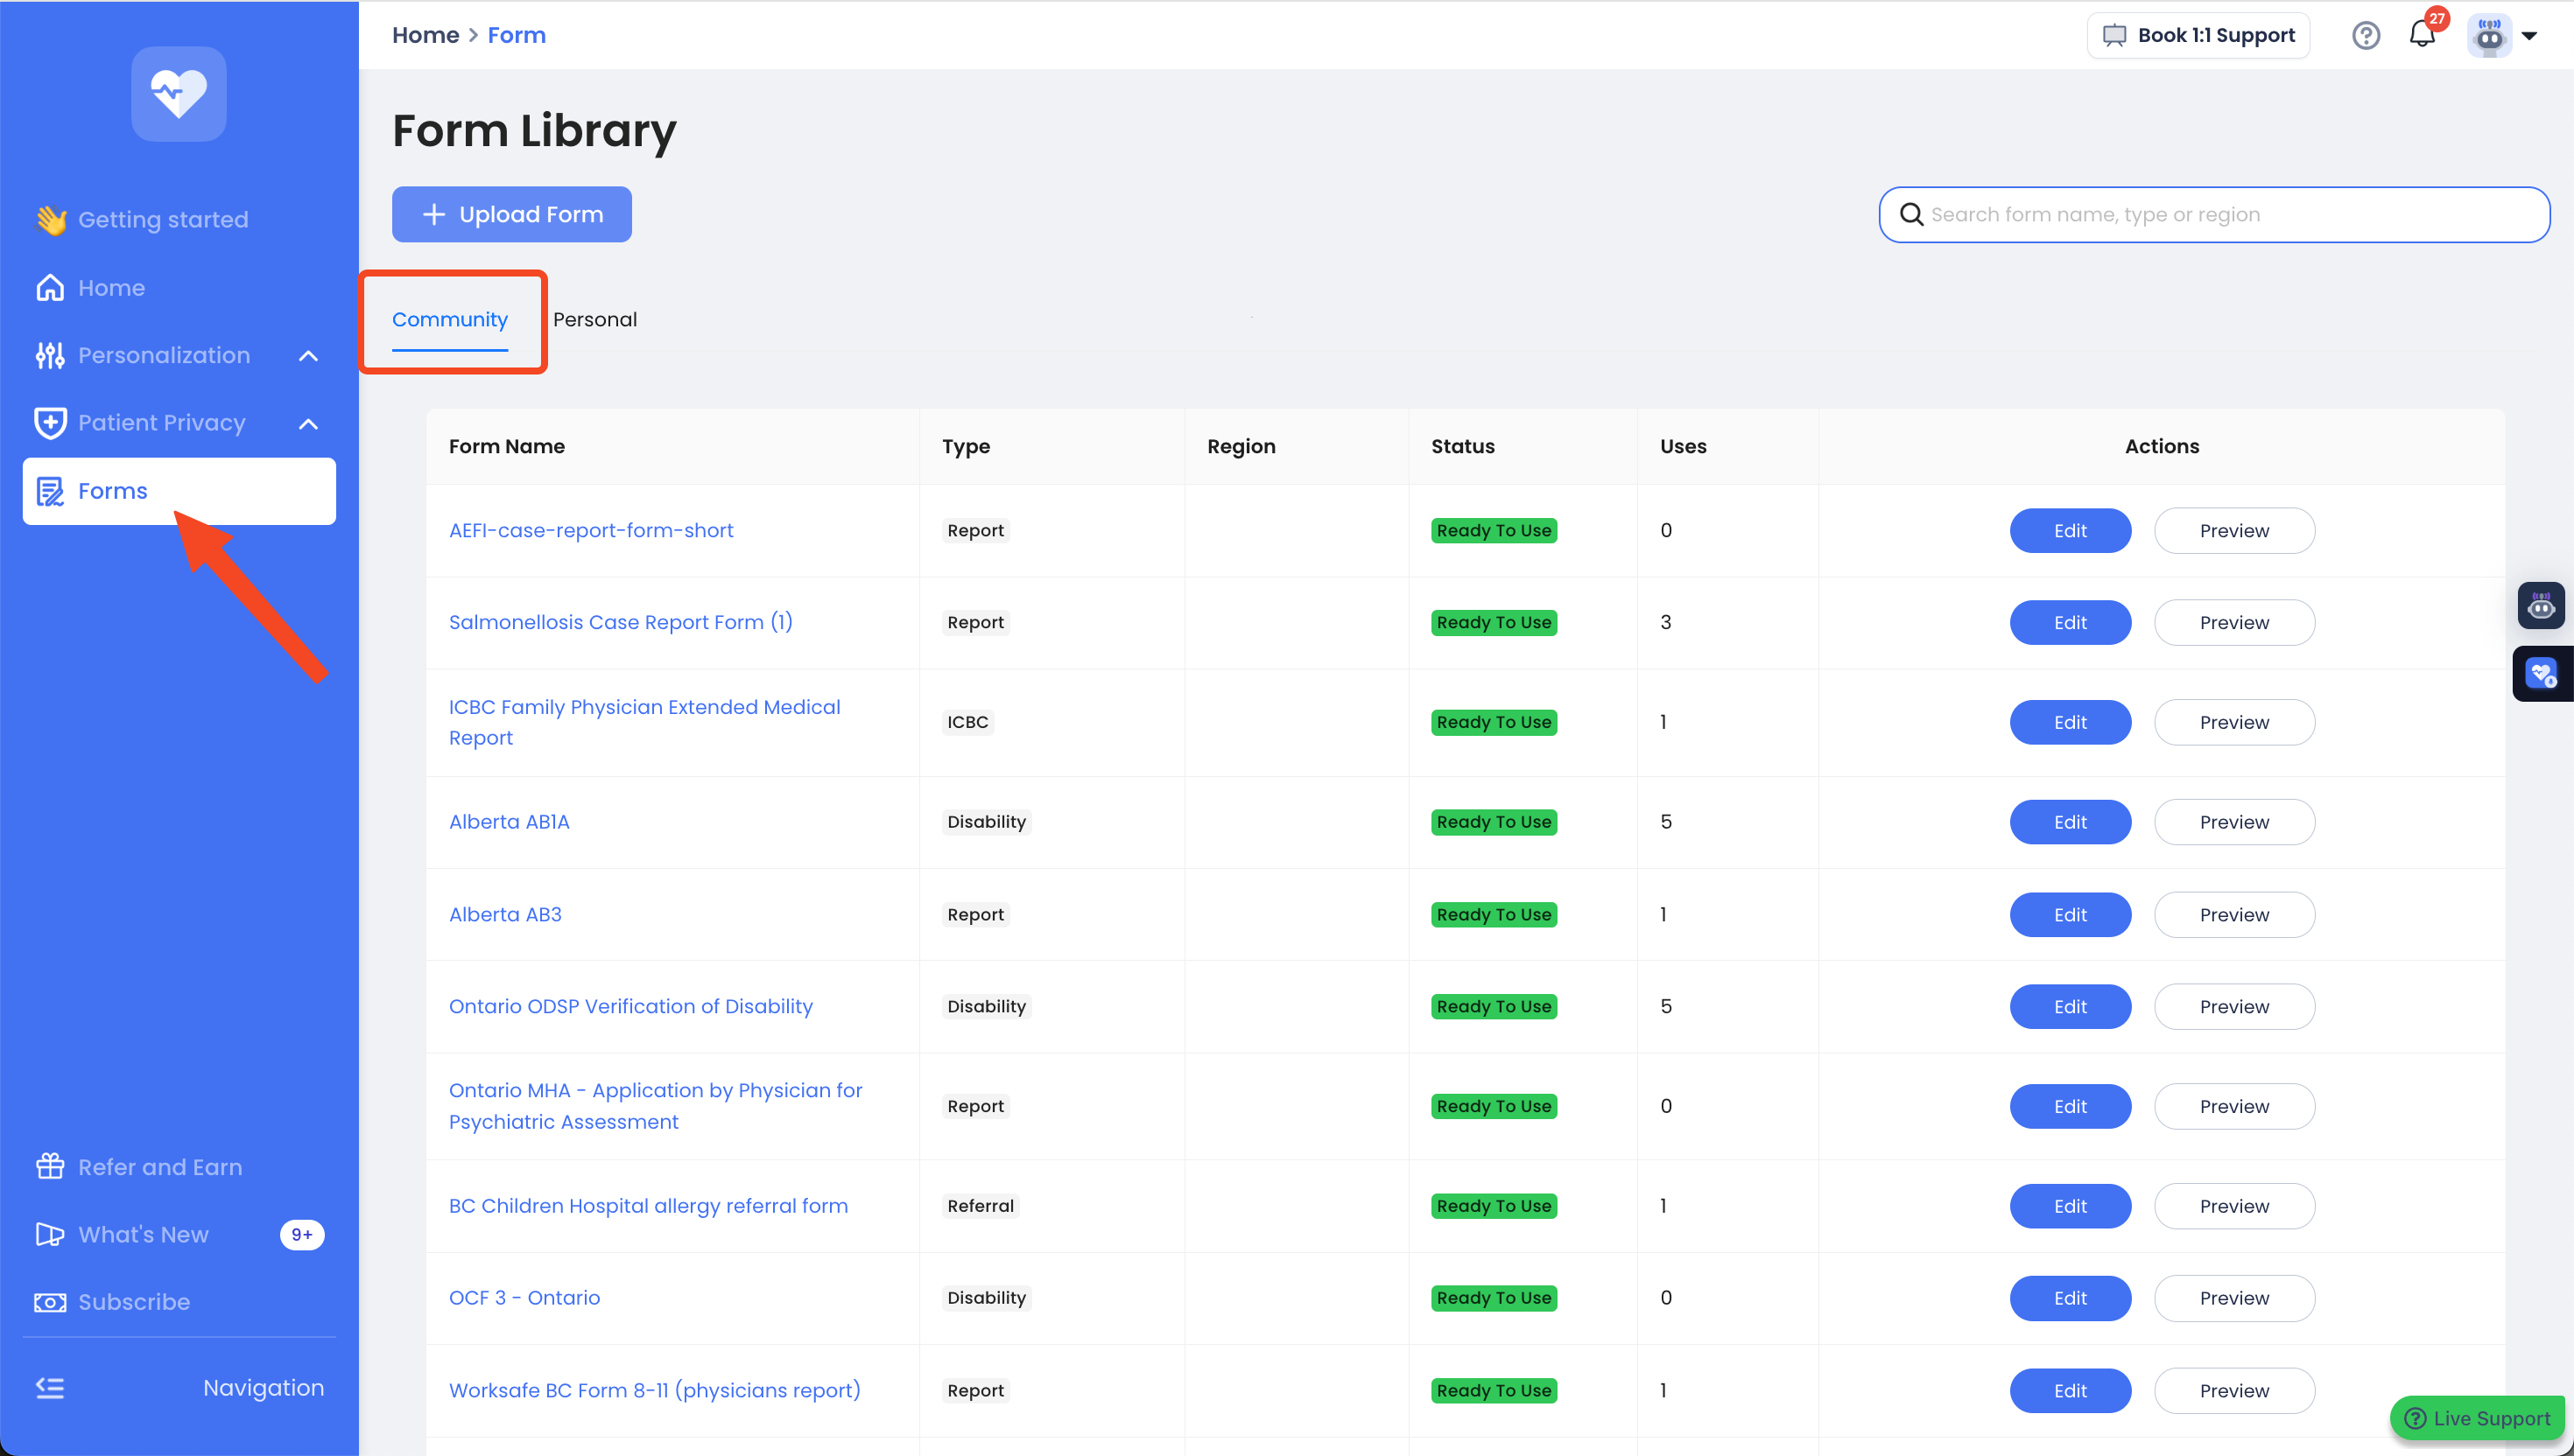The image size is (2574, 1456).
Task: Click the Subscribe sidebar icon
Action: (50, 1301)
